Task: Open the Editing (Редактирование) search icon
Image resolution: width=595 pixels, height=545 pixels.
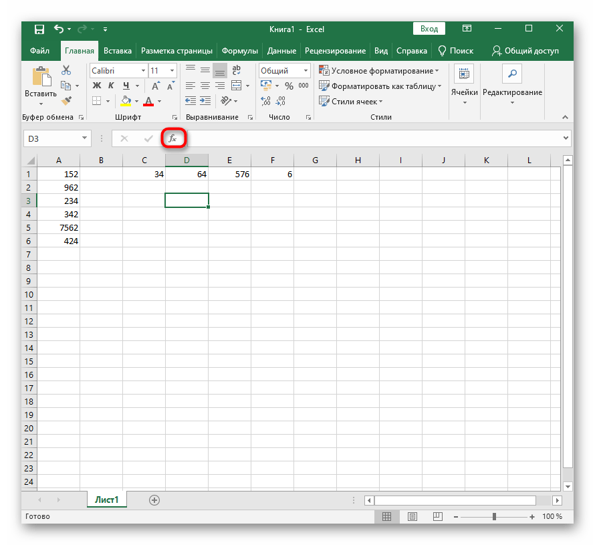Action: 512,74
